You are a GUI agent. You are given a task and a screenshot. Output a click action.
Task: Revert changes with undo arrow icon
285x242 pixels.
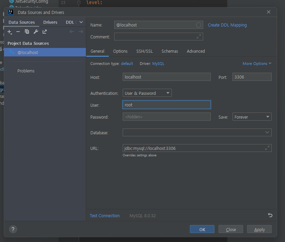pyautogui.click(x=270, y=215)
